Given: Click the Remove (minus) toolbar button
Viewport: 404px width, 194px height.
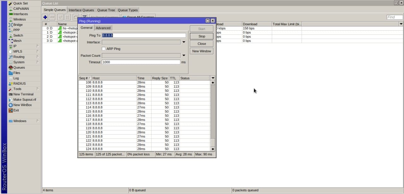Looking at the screenshot, I should pos(52,17).
